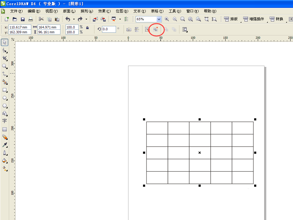The height and width of the screenshot is (220, 293).
Task: Open the 位图 menu
Action: [121, 11]
